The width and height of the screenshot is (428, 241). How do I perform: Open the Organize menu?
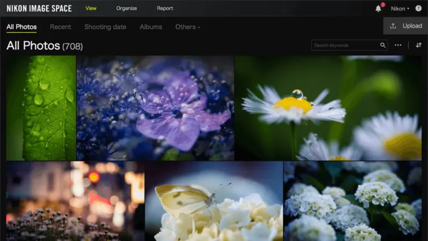127,8
